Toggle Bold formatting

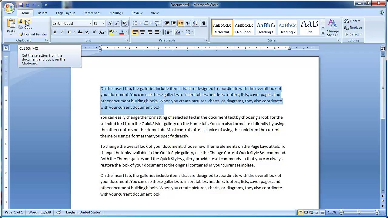pyautogui.click(x=55, y=32)
